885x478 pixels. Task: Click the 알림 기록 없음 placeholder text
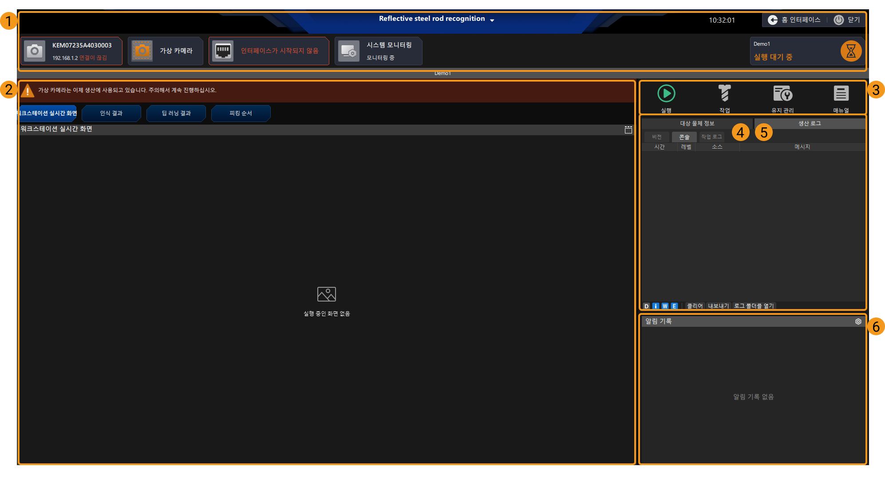click(x=754, y=397)
